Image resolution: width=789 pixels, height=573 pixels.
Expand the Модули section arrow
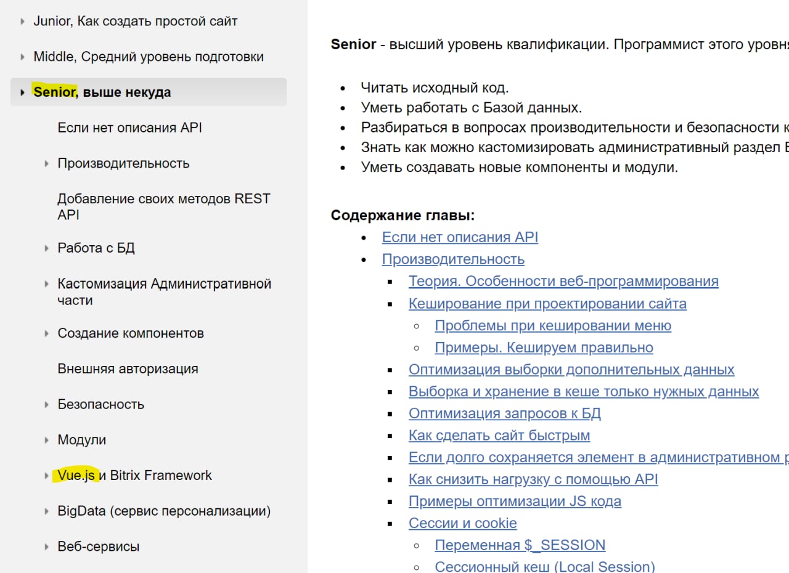[x=47, y=441]
